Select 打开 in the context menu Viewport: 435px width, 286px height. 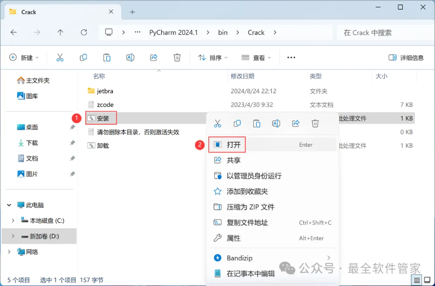coord(272,145)
